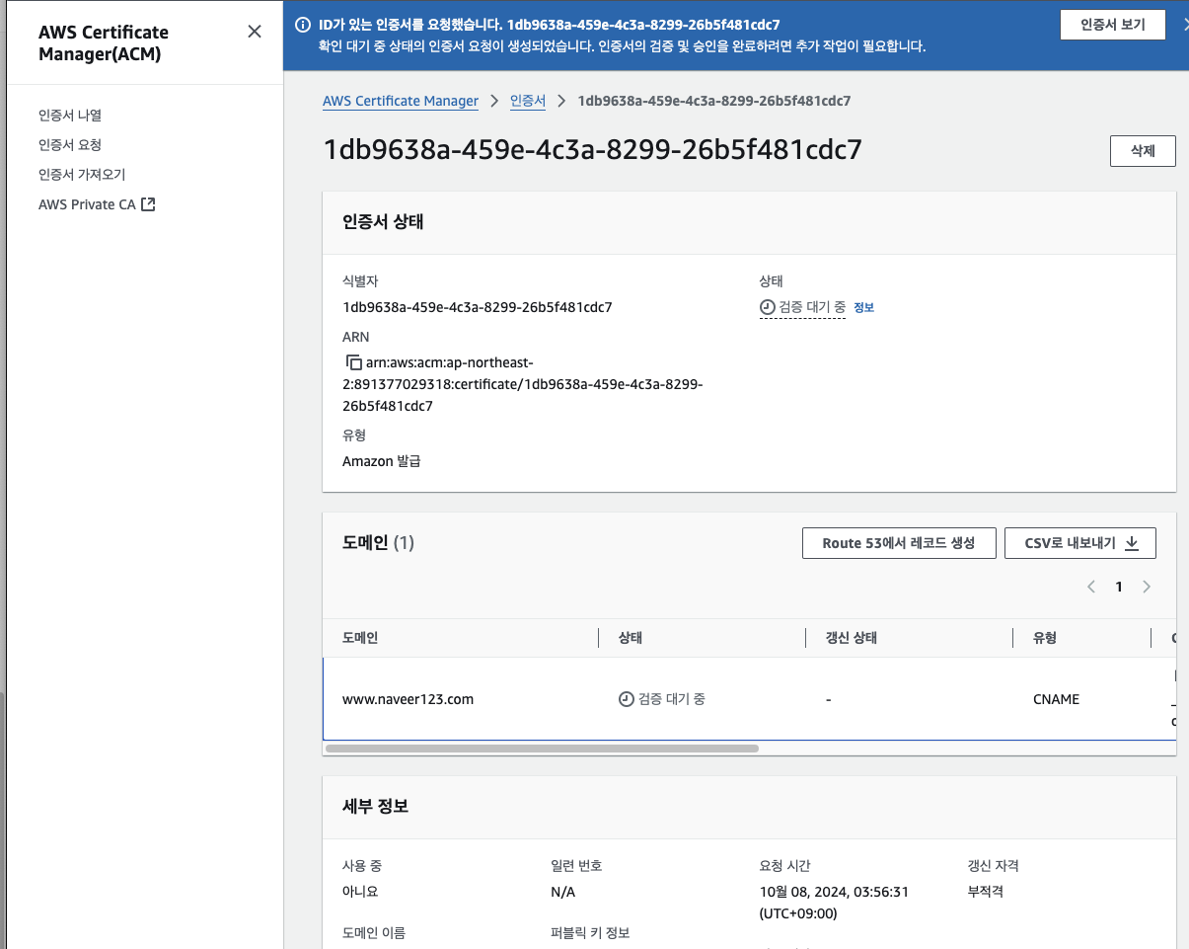Click the 아니요 in-use value

point(360,892)
